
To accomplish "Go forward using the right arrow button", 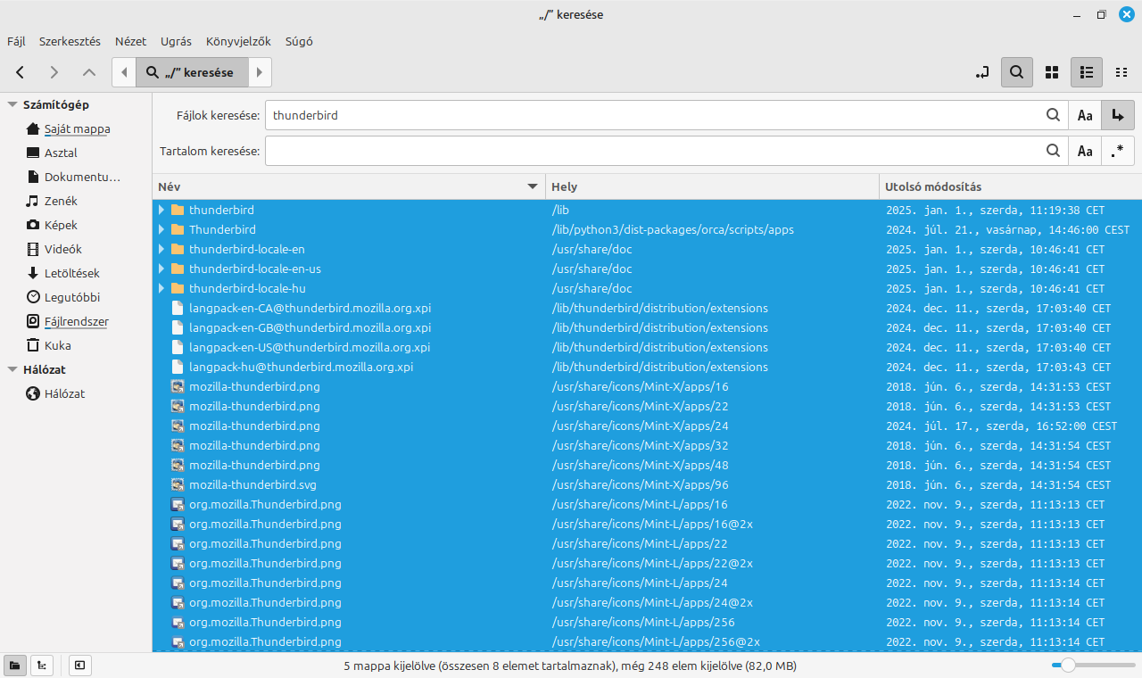I will click(x=54, y=72).
